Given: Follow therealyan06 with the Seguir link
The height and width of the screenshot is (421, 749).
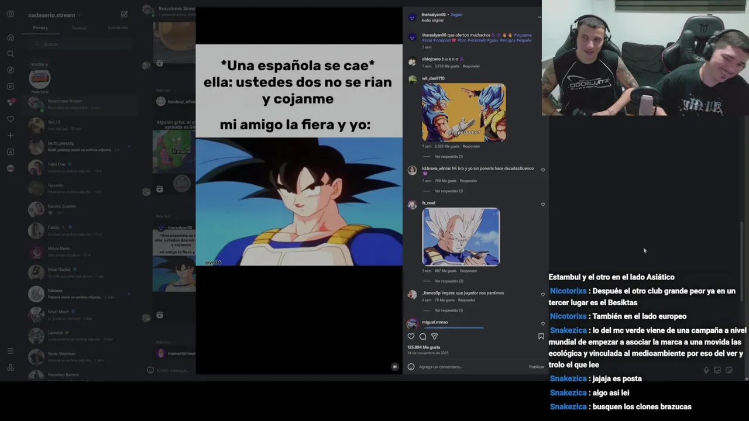Looking at the screenshot, I should pos(456,15).
